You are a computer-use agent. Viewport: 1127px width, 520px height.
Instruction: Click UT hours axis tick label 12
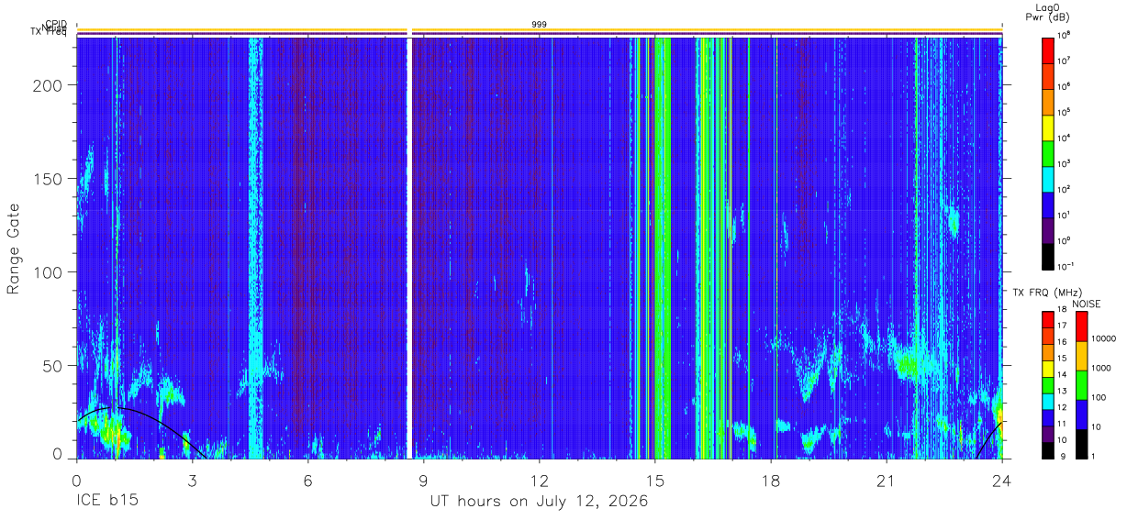[x=539, y=481]
